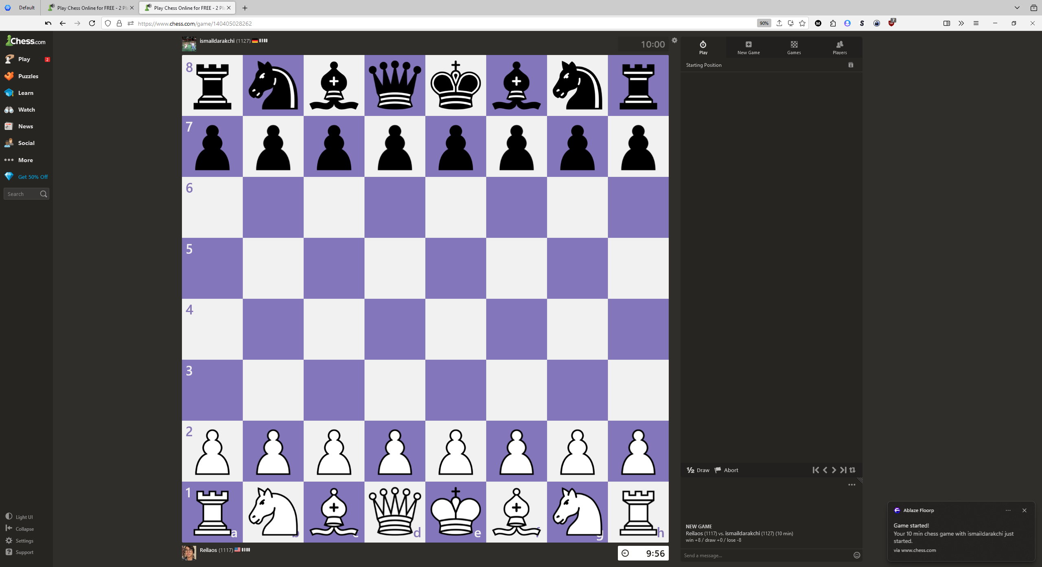Screen dimensions: 1042x567
Task: Open Reilaos profile name
Action: tap(208, 550)
